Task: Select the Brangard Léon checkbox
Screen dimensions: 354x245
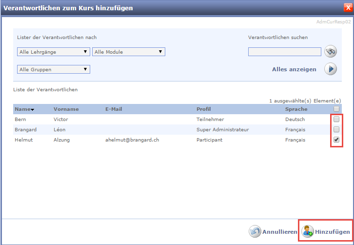Action: [x=336, y=130]
